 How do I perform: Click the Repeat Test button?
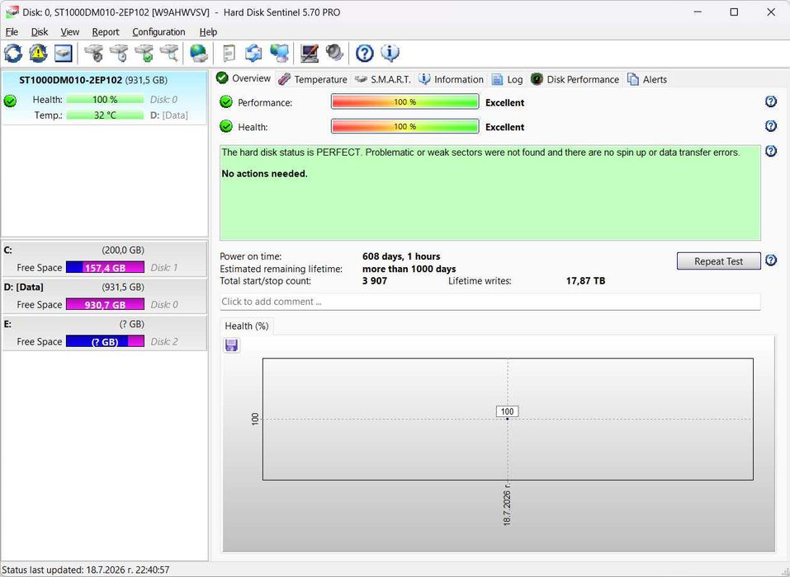[x=718, y=261]
